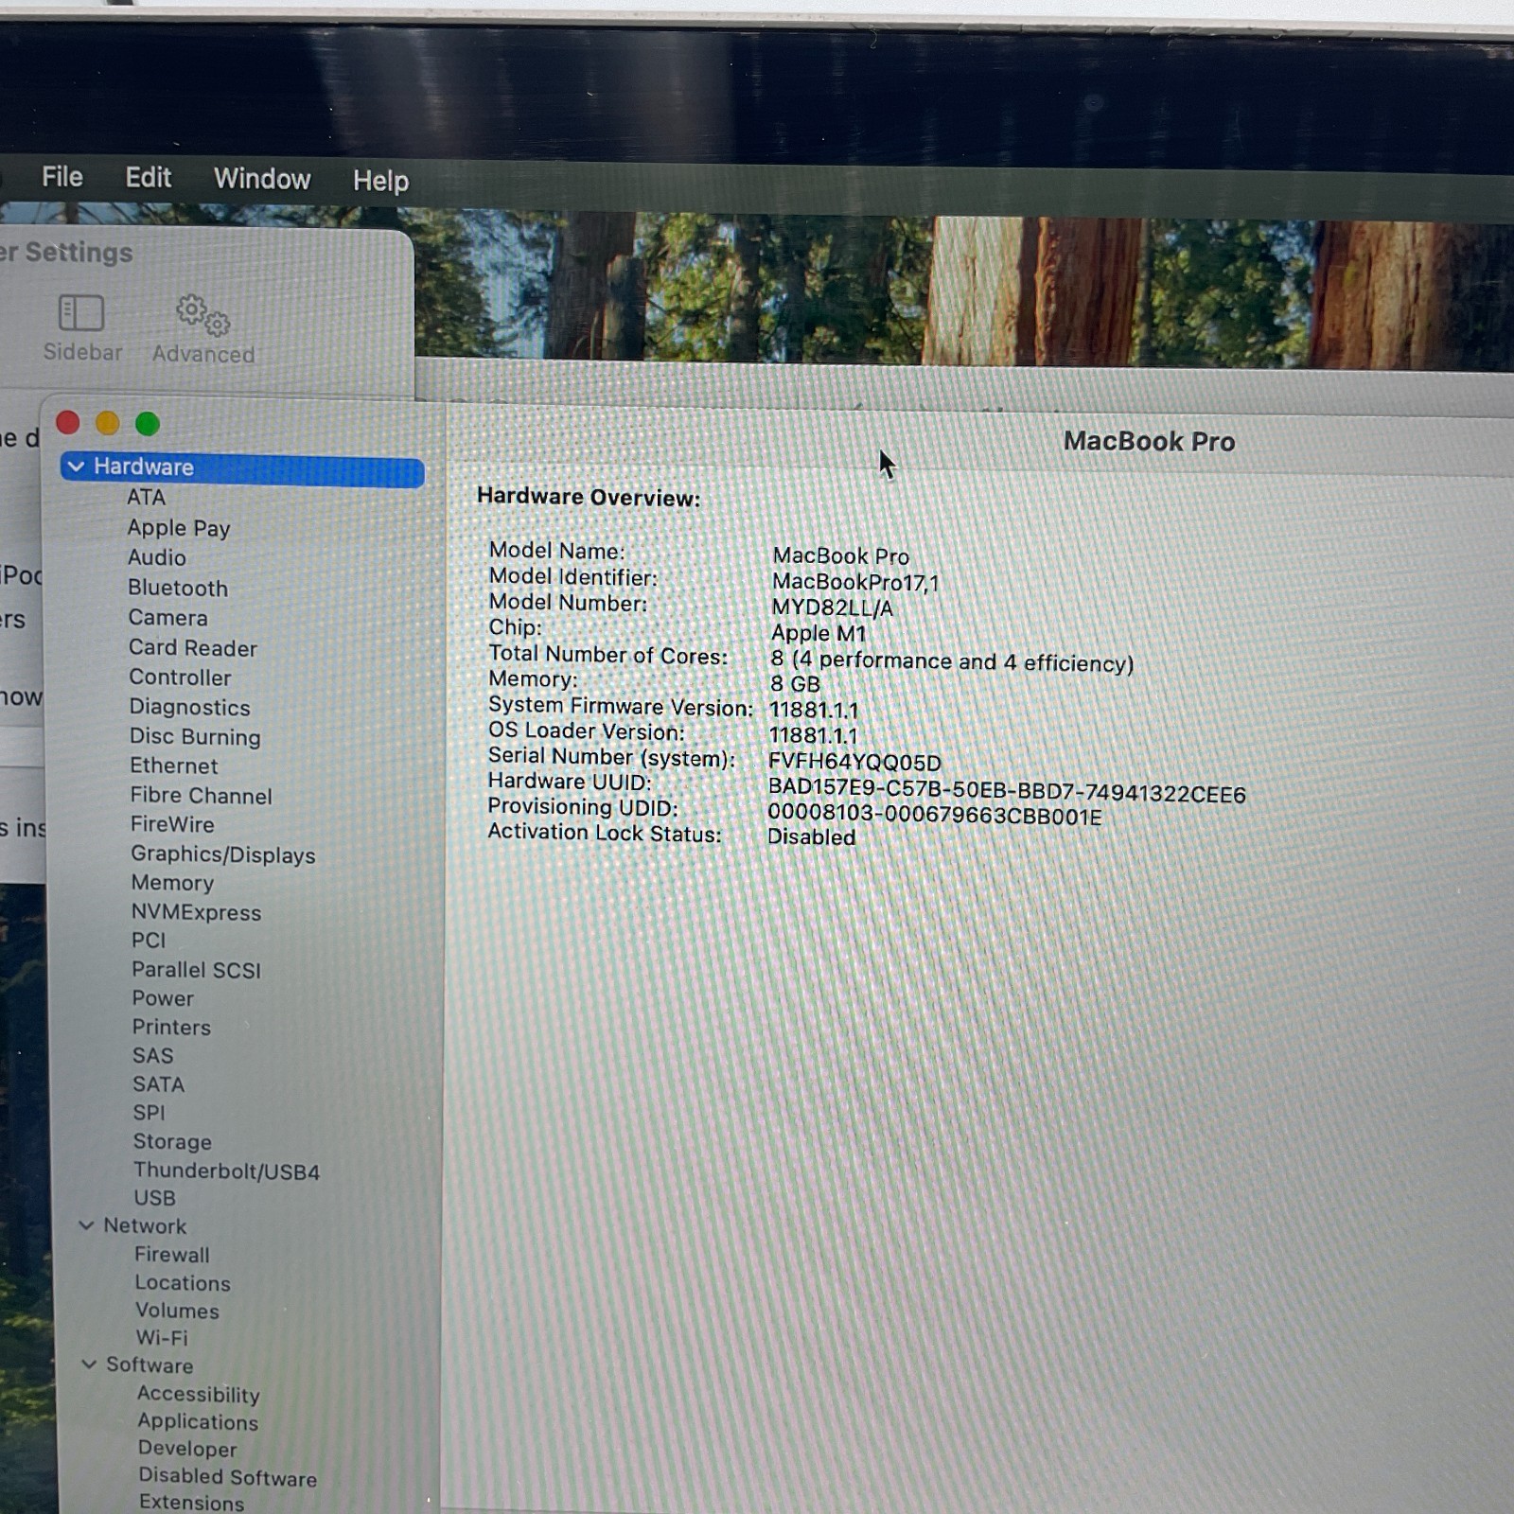
Task: Select Apple Pay in the sidebar
Action: point(179,528)
